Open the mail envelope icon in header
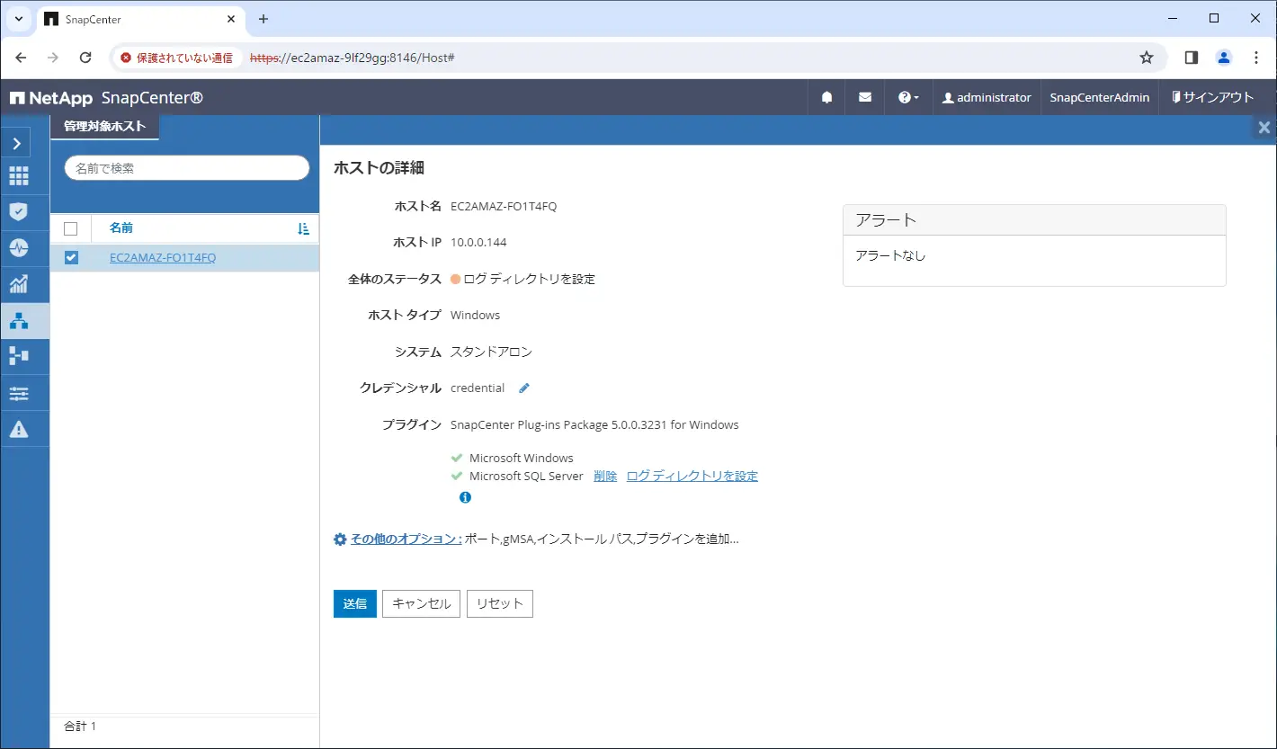 [x=865, y=97]
